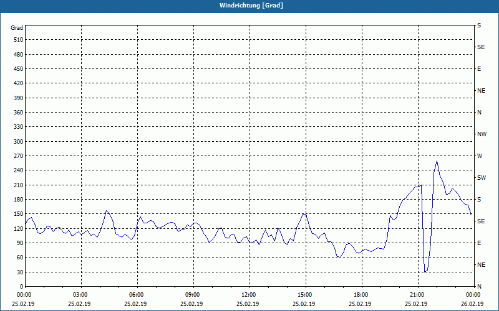Click the 00:00 label above 26.02.19
This screenshot has height=311, width=499.
pyautogui.click(x=474, y=294)
